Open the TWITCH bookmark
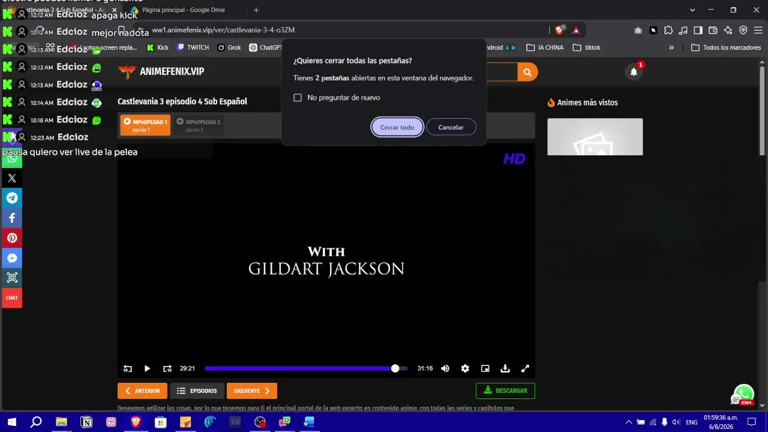The image size is (768, 432). point(193,47)
